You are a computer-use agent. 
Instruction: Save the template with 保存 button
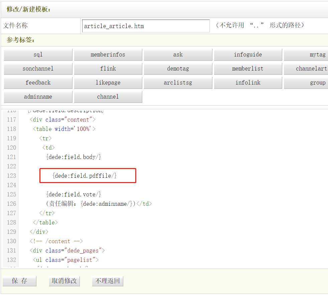click(x=19, y=281)
